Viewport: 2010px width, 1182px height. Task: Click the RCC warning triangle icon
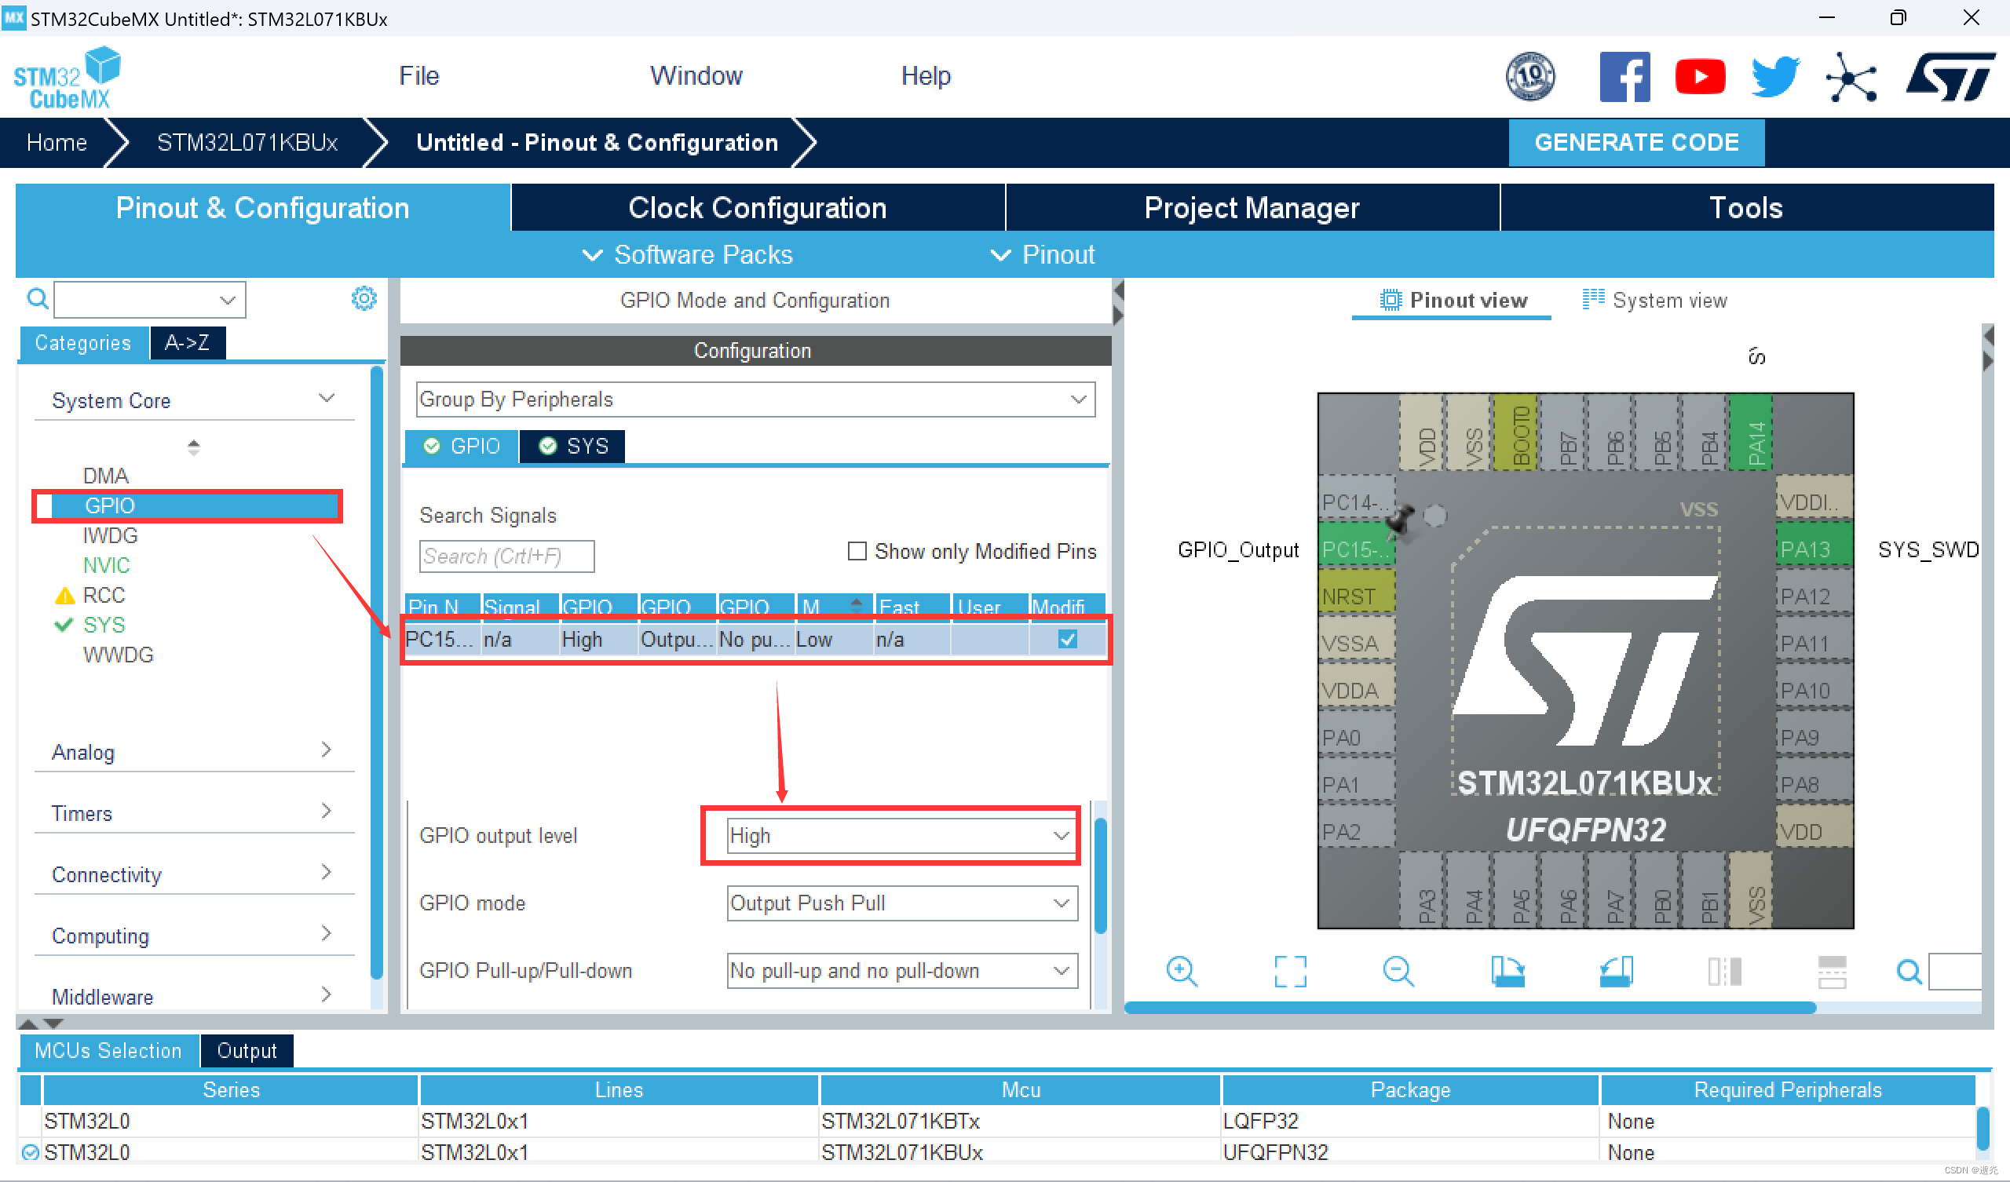[64, 596]
